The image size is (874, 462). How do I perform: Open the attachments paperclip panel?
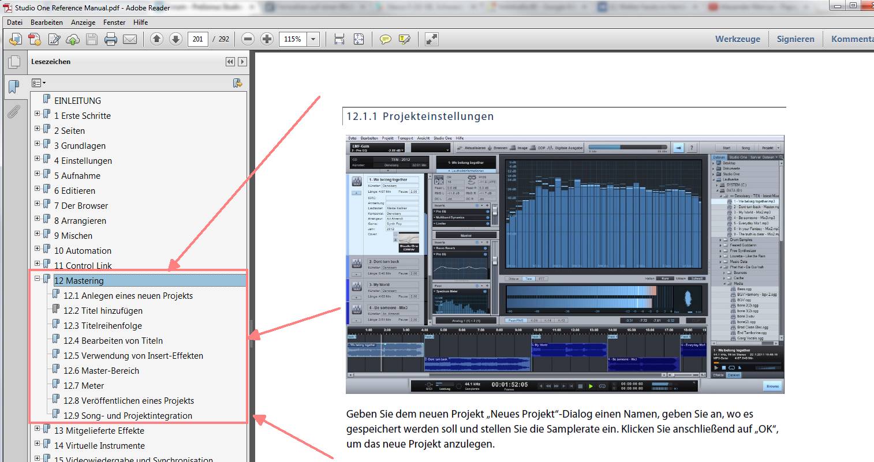[x=14, y=111]
